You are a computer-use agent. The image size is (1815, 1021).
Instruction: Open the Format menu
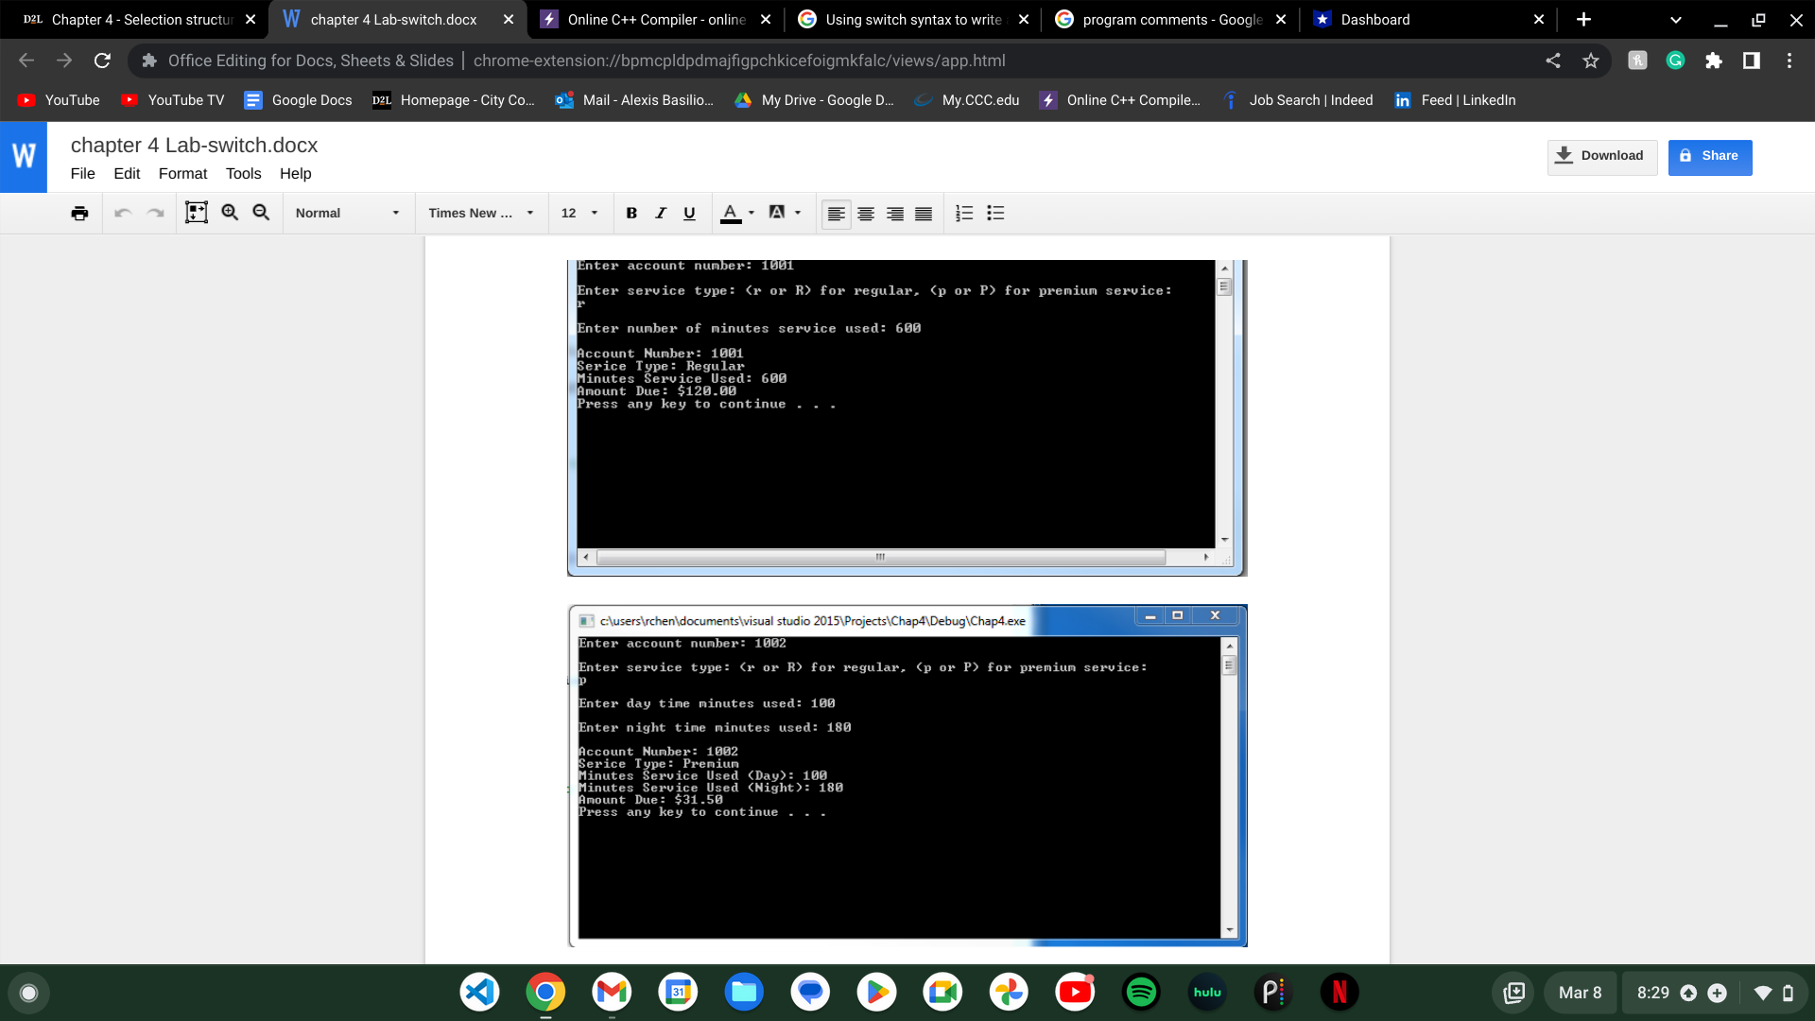click(182, 173)
